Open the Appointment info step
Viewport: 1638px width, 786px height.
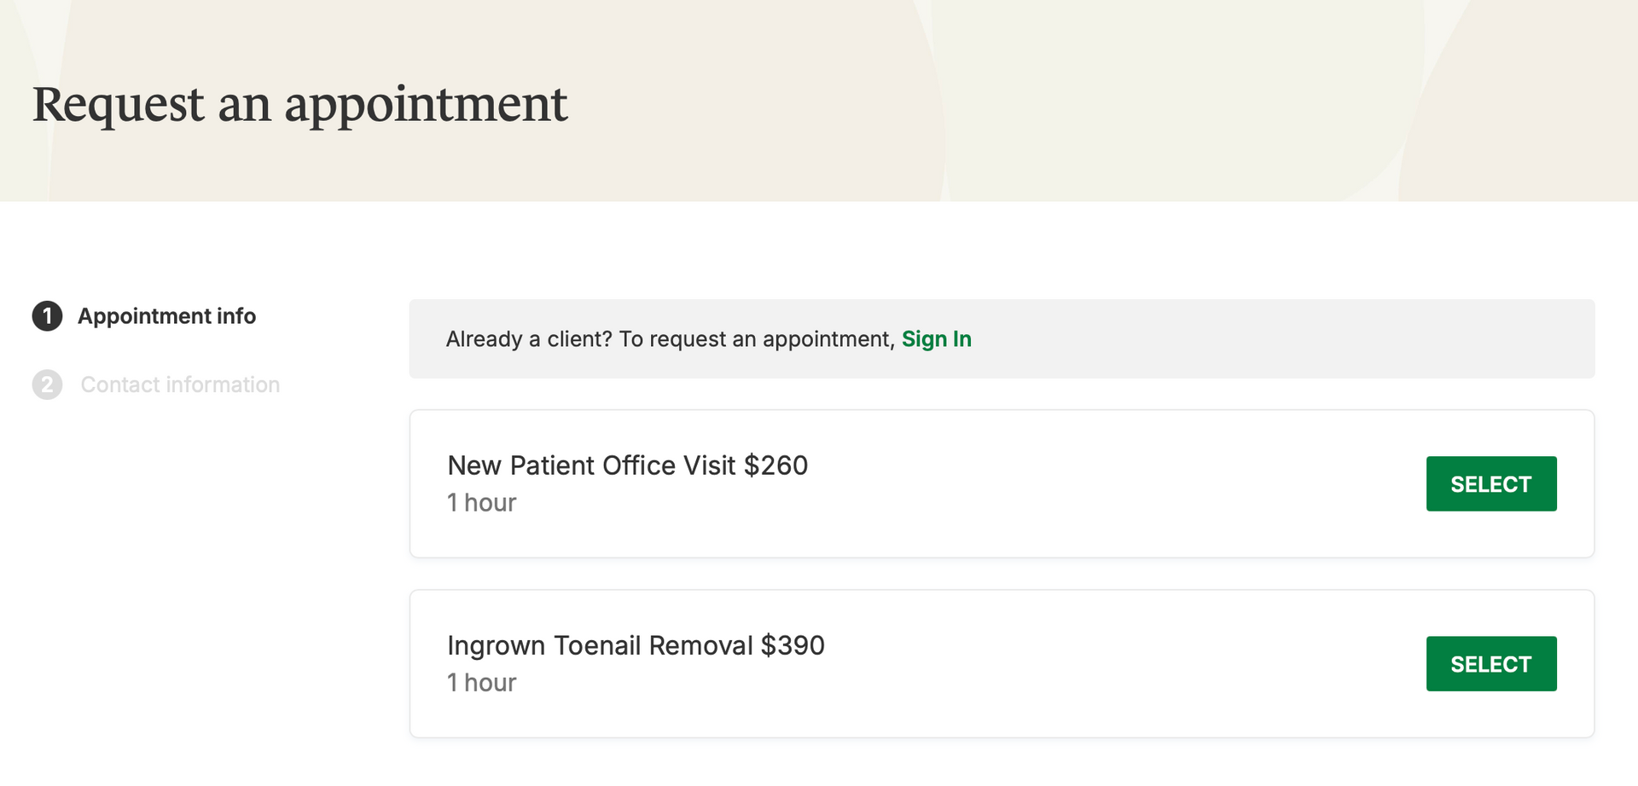pos(166,316)
